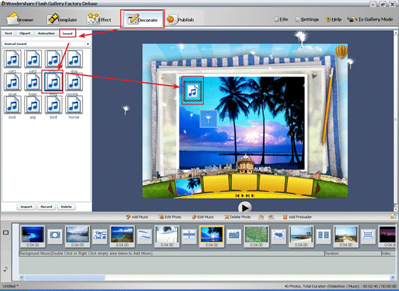Switch To Gallery Mode
Image resolution: width=399 pixels, height=291 pixels.
pos(370,19)
